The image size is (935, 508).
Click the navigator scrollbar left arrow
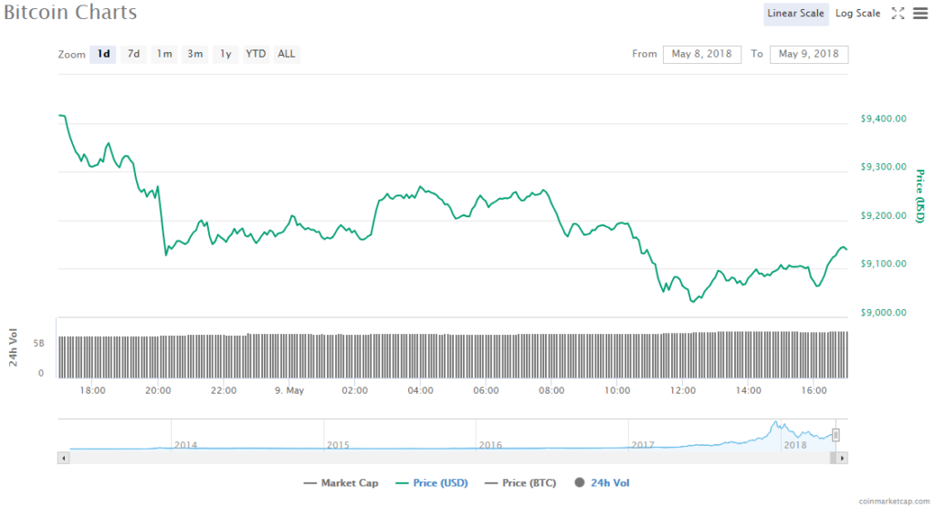[63, 457]
